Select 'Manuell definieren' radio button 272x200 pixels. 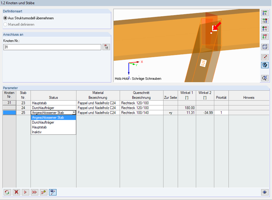pos(5,24)
